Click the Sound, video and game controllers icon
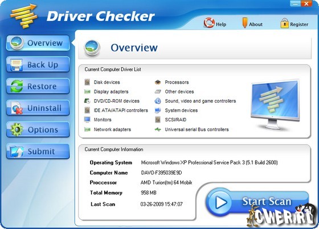 (158, 101)
